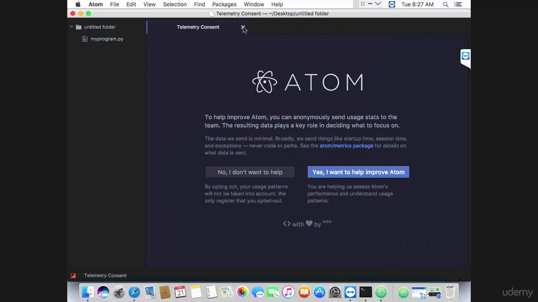Open the Trash in the Dock
538x302 pixels.
[x=450, y=292]
